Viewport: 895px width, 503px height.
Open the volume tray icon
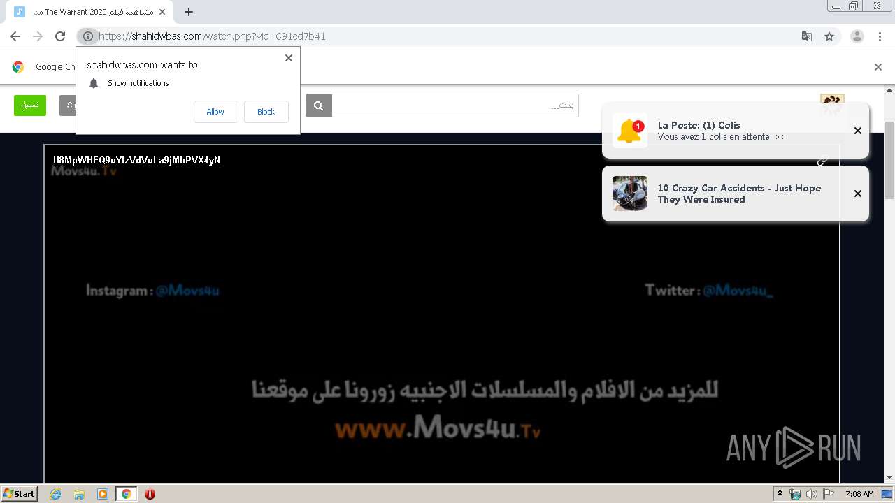tap(812, 494)
